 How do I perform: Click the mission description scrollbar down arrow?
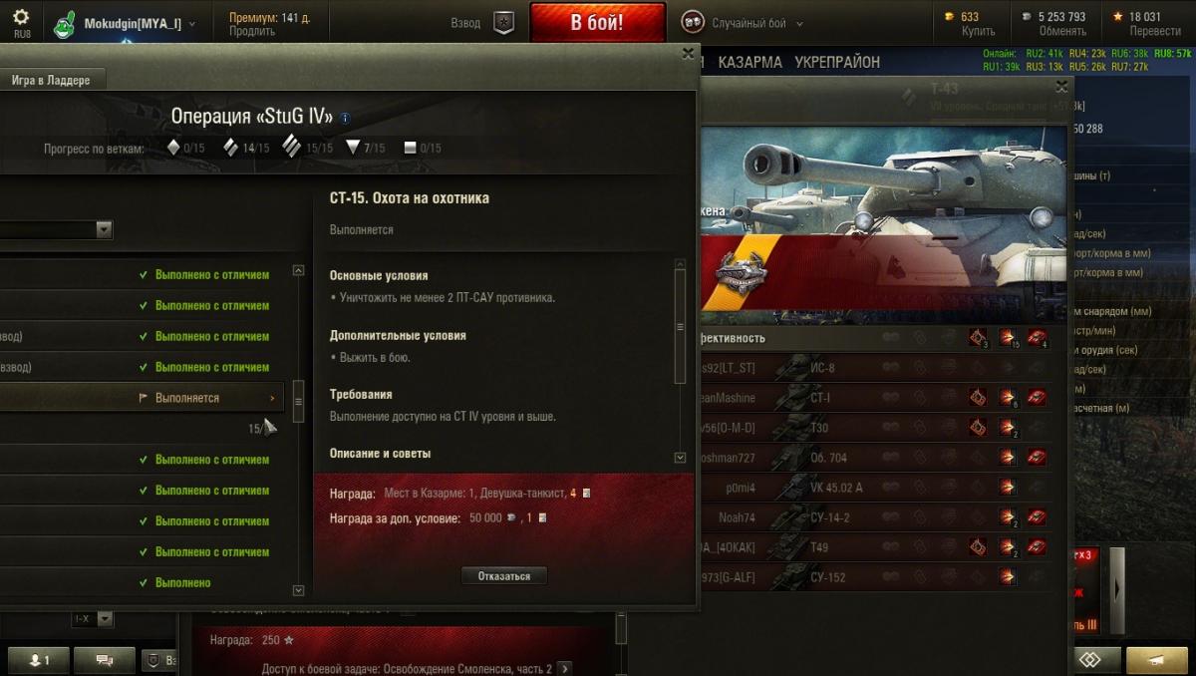tap(681, 458)
